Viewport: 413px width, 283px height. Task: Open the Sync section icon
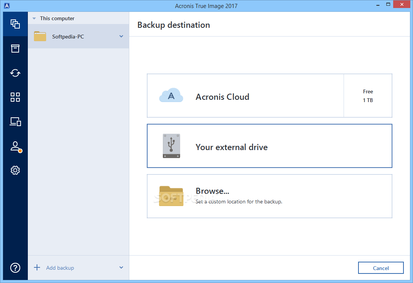tap(15, 73)
